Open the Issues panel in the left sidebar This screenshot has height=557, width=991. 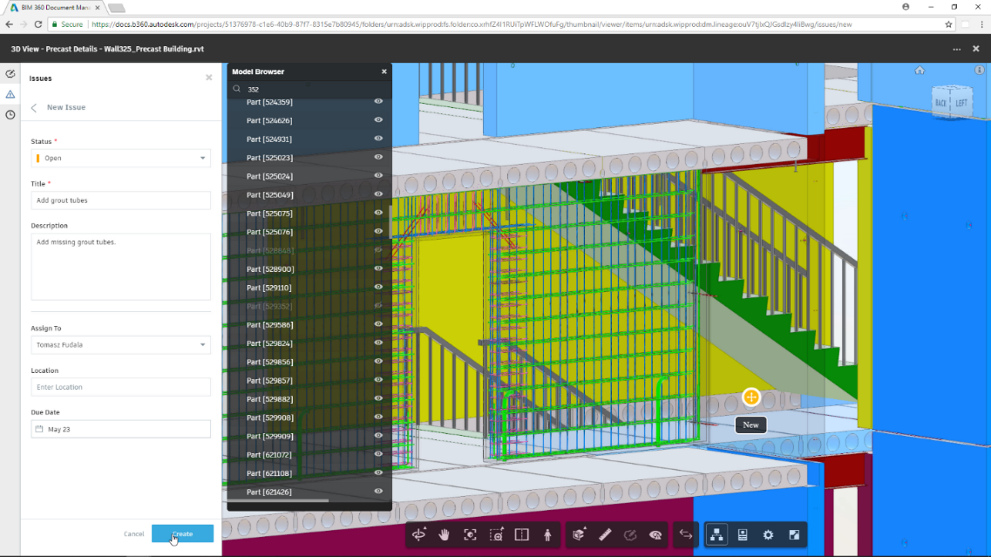click(x=11, y=92)
